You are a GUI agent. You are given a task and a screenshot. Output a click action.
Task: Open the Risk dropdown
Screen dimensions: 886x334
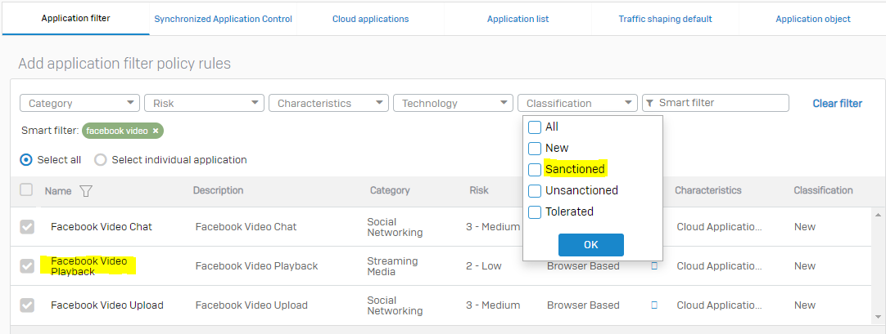tap(204, 103)
